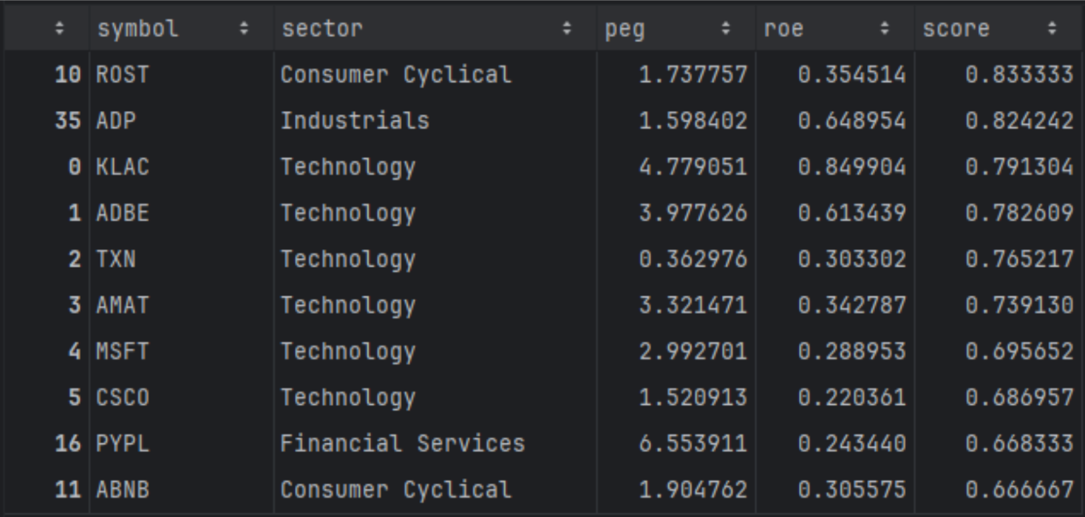
Task: Click sort arrows in symbol column header
Action: 244,28
